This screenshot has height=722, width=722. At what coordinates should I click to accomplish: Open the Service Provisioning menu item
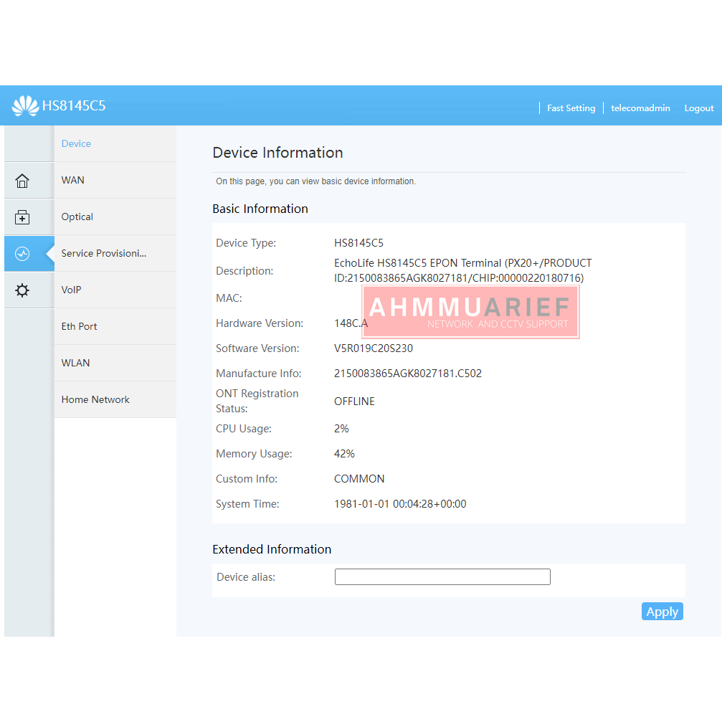tap(104, 253)
